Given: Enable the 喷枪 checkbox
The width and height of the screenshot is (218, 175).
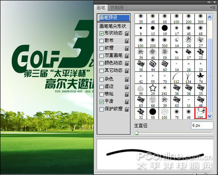Looking at the screenshot, I should 101,94.
